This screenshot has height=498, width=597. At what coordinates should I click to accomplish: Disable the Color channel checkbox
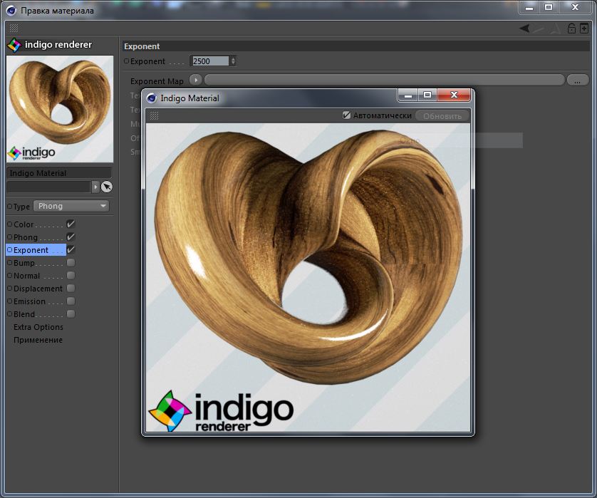tap(71, 224)
